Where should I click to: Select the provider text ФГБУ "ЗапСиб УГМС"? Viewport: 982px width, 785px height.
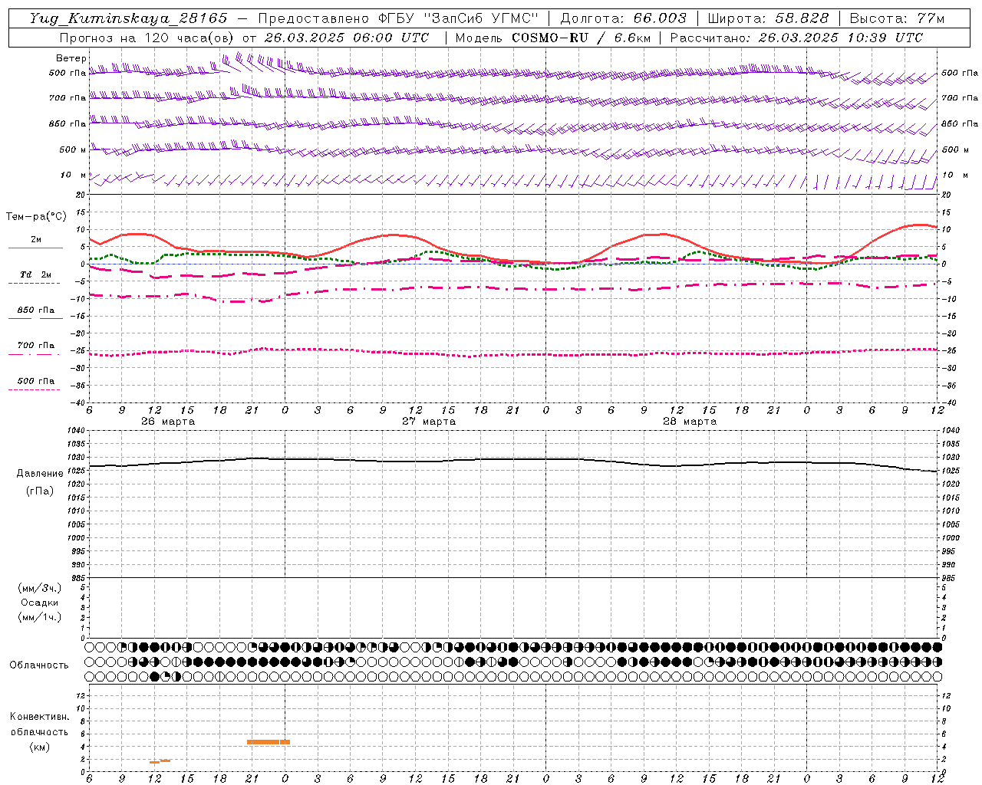pos(459,18)
